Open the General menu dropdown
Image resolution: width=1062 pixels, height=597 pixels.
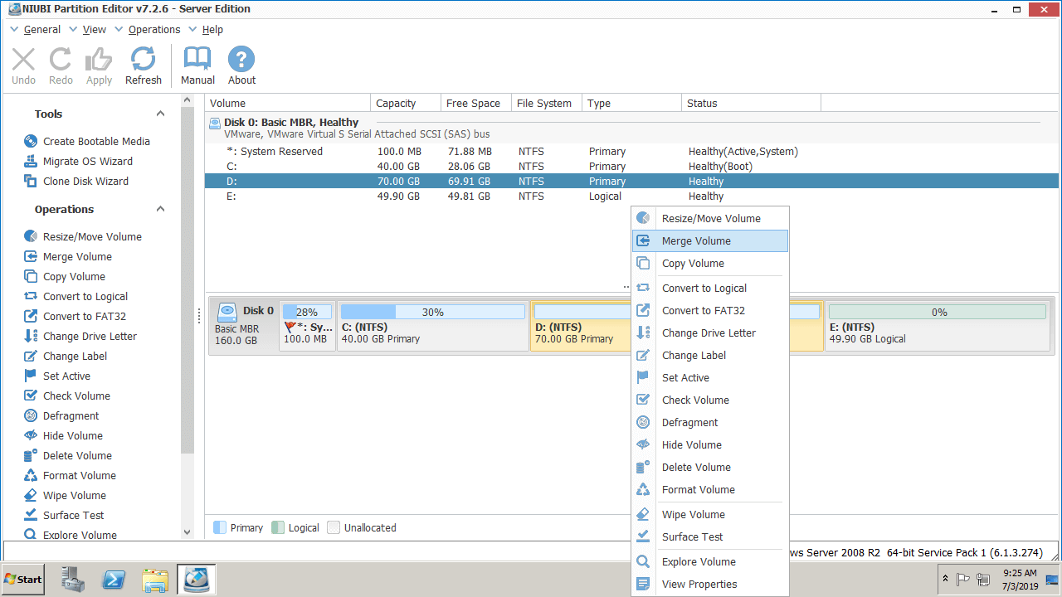tap(41, 30)
